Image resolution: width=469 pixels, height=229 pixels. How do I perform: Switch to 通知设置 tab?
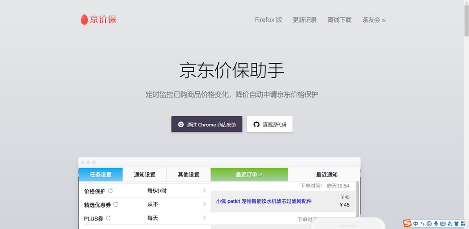tap(144, 175)
